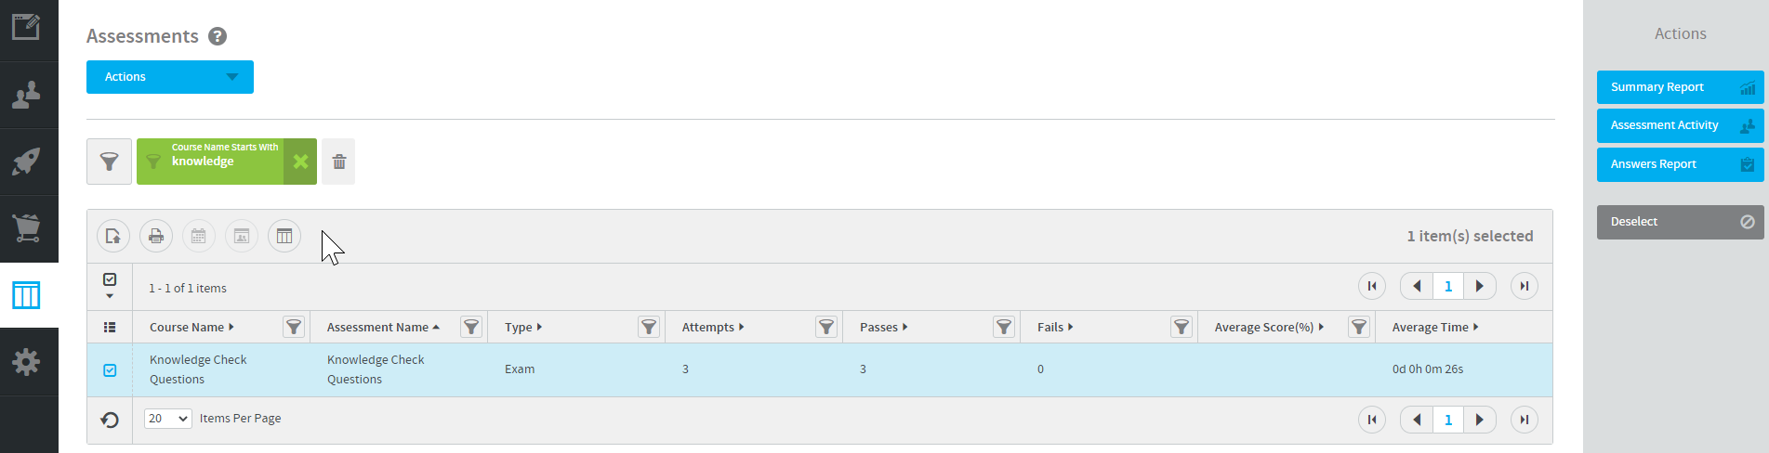Open the Course Name column filter

[x=294, y=327]
